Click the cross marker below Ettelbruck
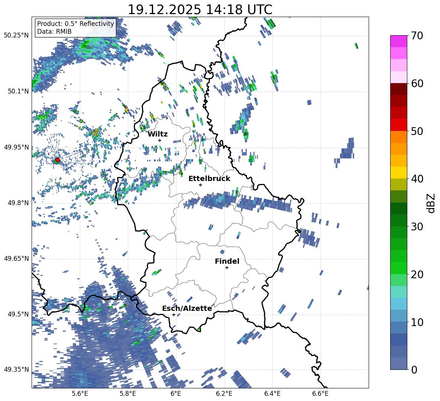Viewport: 440px width, 401px height. (200, 185)
